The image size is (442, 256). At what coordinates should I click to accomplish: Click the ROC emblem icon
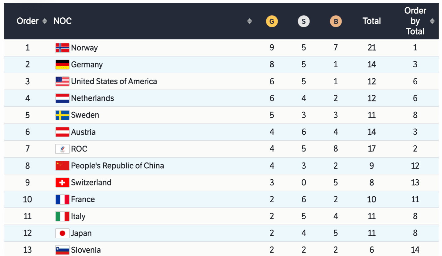(x=62, y=149)
